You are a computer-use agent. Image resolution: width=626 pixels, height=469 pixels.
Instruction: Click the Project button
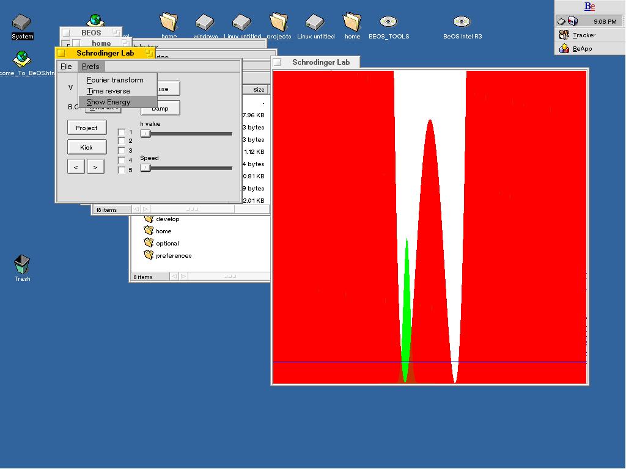tap(87, 128)
